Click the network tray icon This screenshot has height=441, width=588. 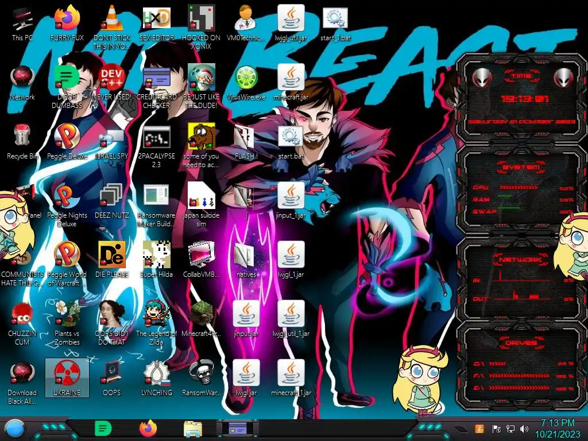(x=510, y=428)
